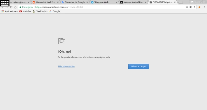Switch to the Medium Mainnet Arrival tab
This screenshot has height=110, width=207.
133,2
